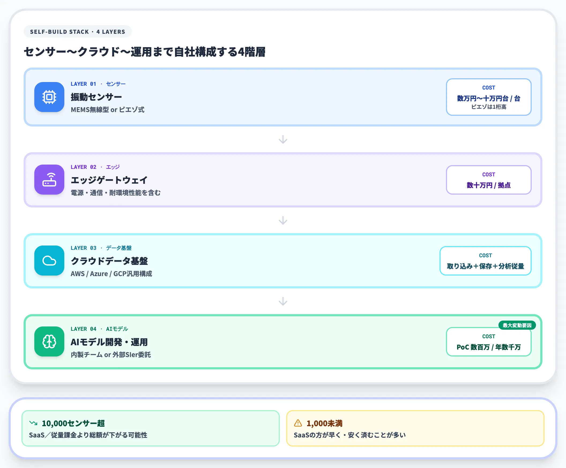Viewport: 566px width, 468px height.
Task: Click the 振動センサー title
Action: (x=96, y=97)
